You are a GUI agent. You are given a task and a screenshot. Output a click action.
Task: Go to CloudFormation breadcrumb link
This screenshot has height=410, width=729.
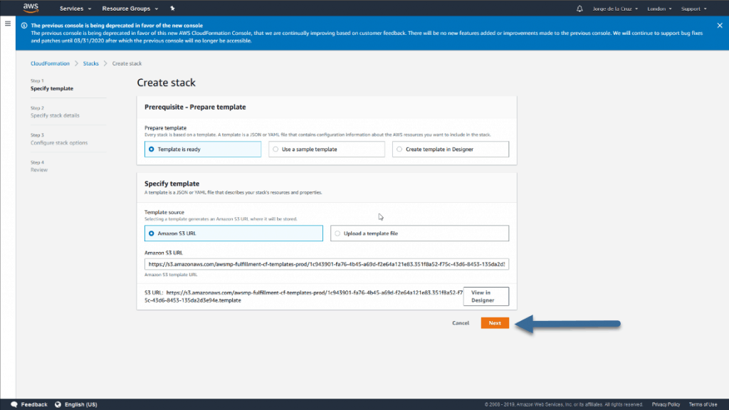pos(50,63)
